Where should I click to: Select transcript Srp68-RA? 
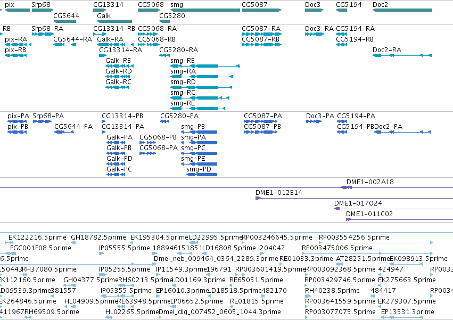[43, 34]
